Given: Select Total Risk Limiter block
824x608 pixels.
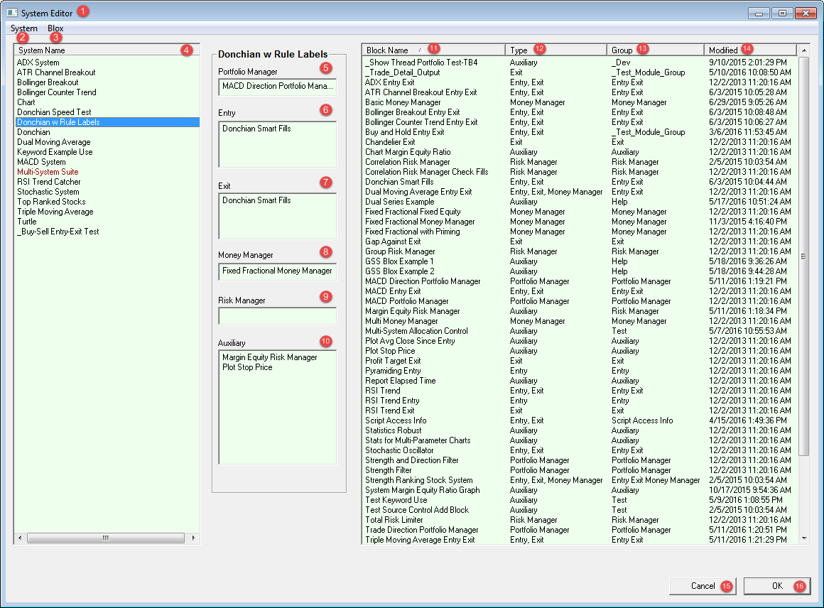Looking at the screenshot, I should tap(580, 520).
